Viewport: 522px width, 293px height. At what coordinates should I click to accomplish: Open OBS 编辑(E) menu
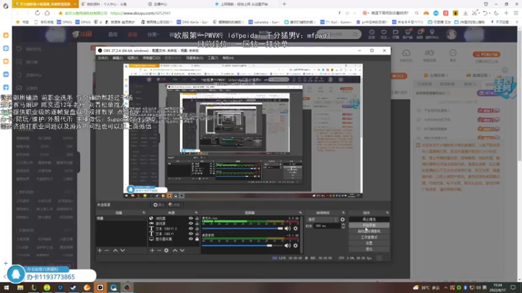point(117,58)
